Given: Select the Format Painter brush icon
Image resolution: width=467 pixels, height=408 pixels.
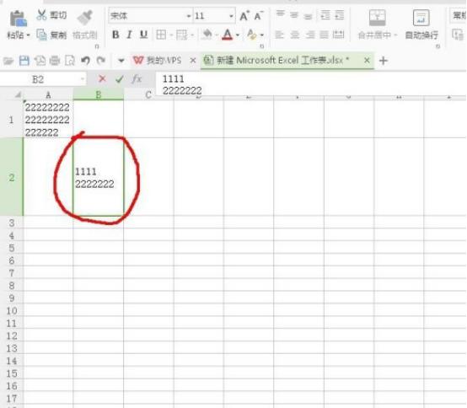Looking at the screenshot, I should tap(85, 19).
